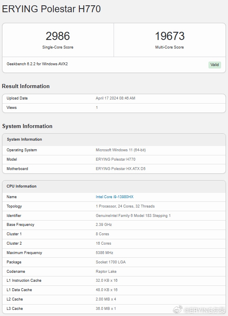Click the Topology label
The height and width of the screenshot is (316, 228).
14,206
